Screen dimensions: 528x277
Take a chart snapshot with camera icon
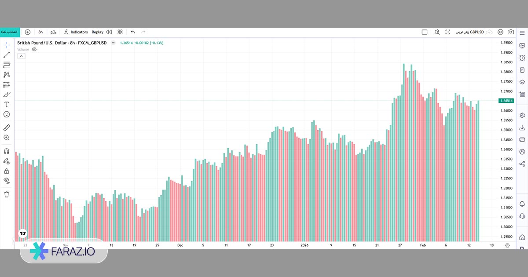point(511,32)
